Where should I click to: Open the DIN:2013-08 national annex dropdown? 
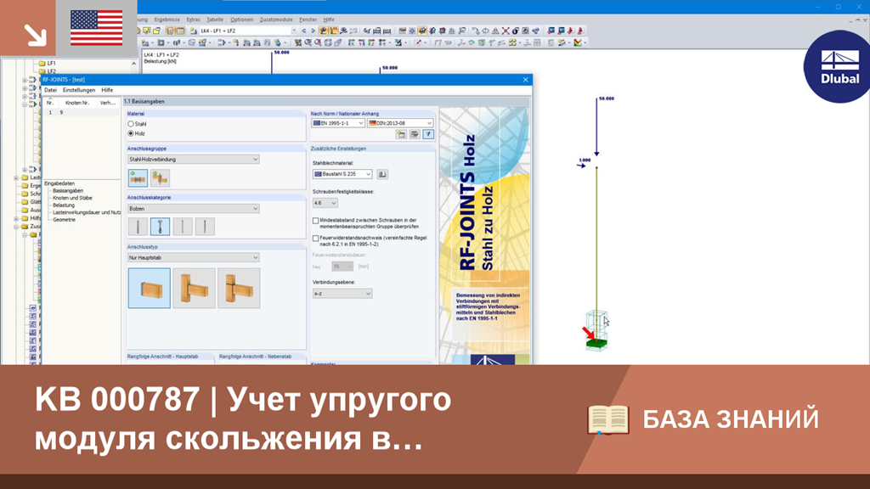[400, 123]
